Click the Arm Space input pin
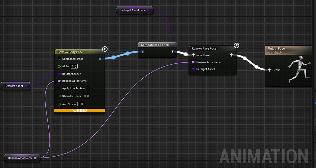This screenshot has width=316, height=168. [x=59, y=104]
